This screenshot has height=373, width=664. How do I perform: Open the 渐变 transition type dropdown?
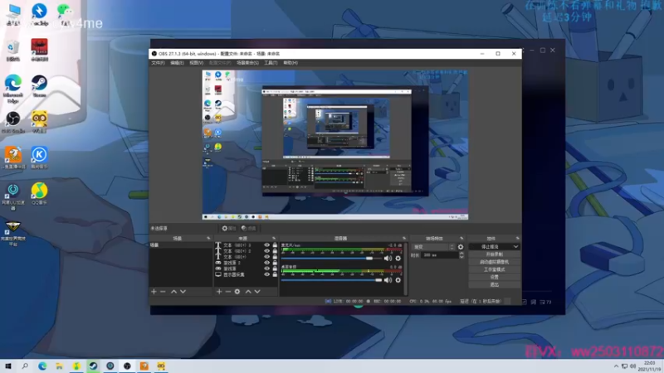tap(432, 247)
